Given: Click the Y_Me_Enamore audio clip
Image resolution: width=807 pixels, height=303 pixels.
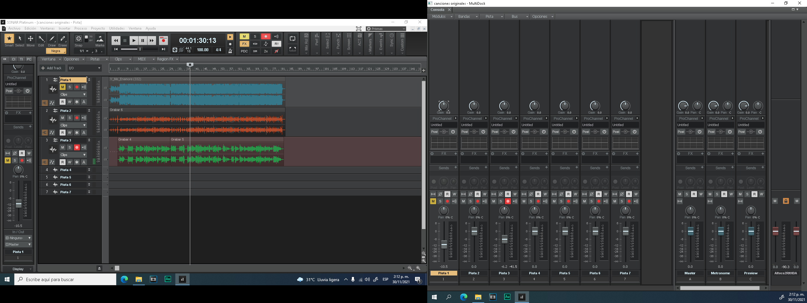Looking at the screenshot, I should pos(197,91).
